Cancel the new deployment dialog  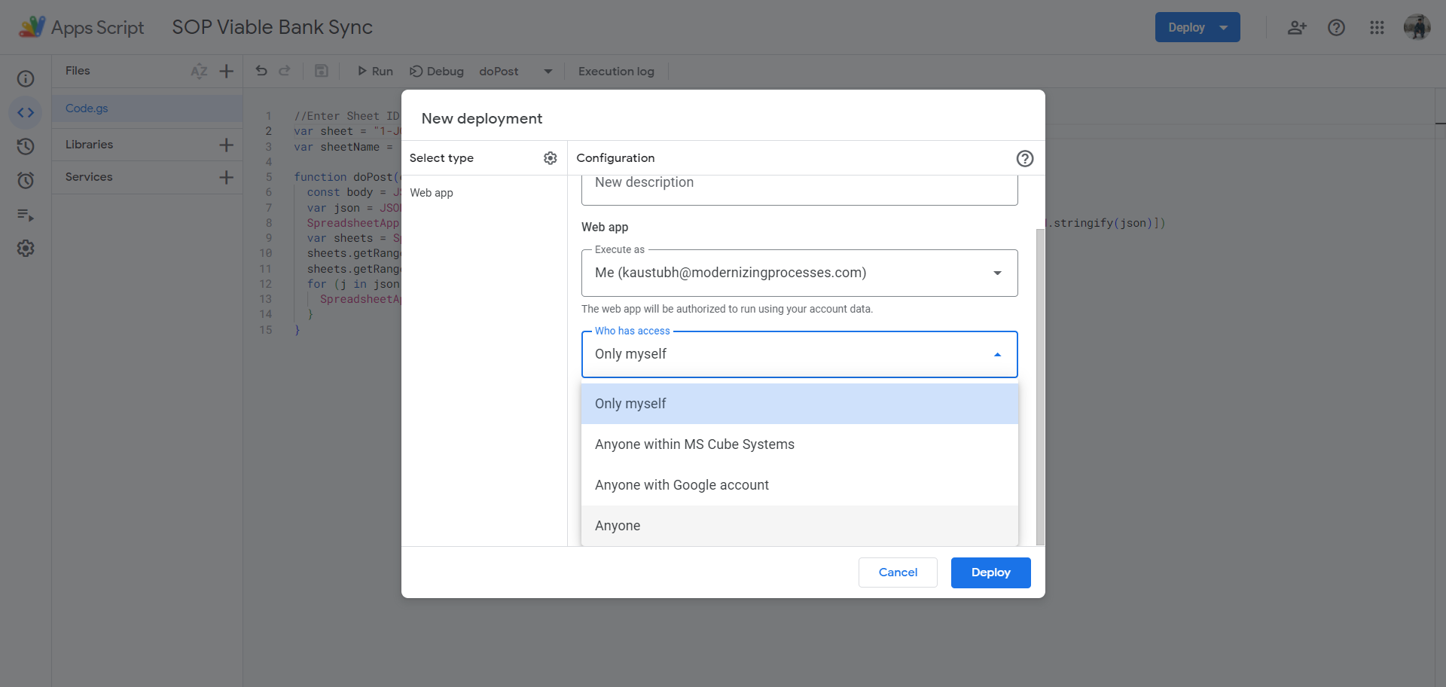(898, 572)
